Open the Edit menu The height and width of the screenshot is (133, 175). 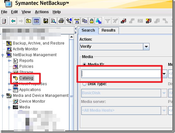14,12
